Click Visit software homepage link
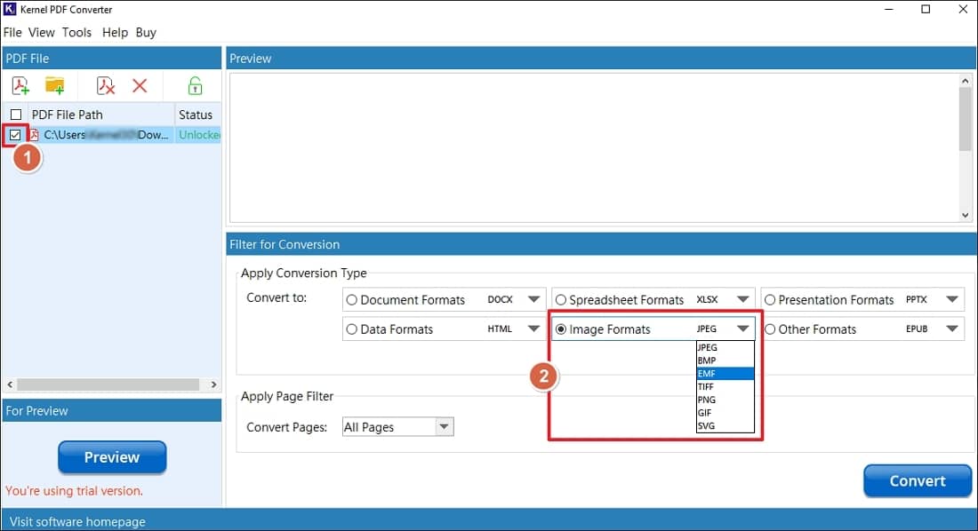Screen dimensions: 978x531 point(77,521)
